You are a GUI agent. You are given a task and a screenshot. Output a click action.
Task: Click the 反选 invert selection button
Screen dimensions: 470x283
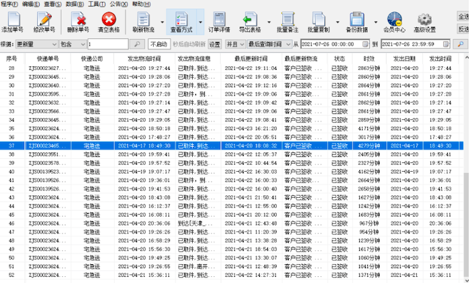pos(463,29)
